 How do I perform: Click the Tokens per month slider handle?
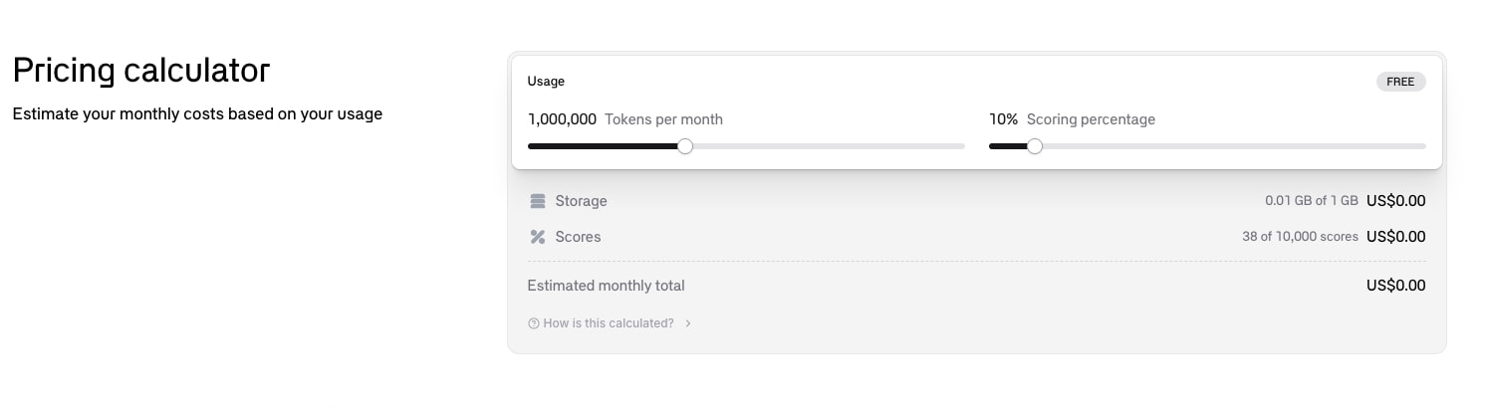click(685, 146)
